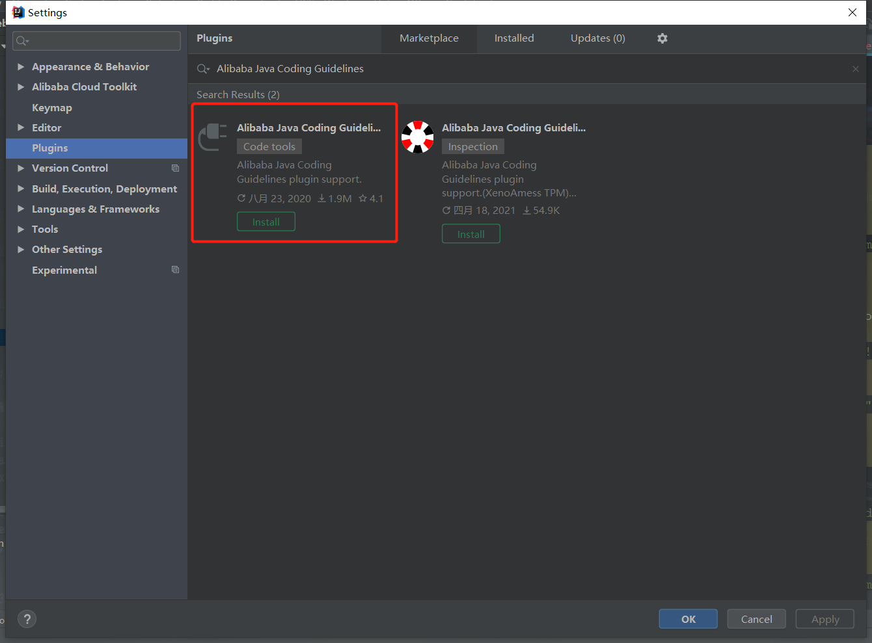Select Plugins in the settings tree
Screen dimensions: 872x643
tap(96, 148)
